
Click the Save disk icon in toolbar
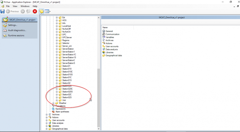pyautogui.click(x=2, y=11)
